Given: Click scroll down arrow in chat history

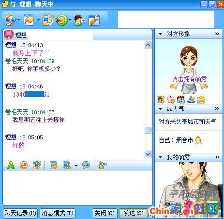Looking at the screenshot, I should point(148,154).
